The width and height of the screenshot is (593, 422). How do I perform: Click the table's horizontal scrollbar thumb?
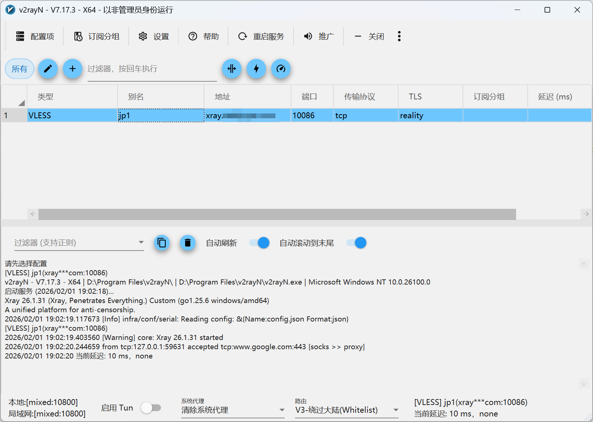tap(277, 214)
